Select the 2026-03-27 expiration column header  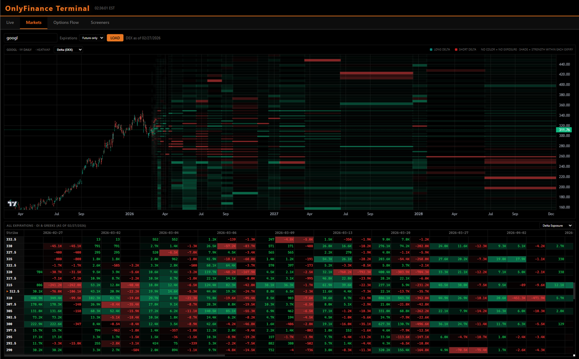(x=458, y=232)
